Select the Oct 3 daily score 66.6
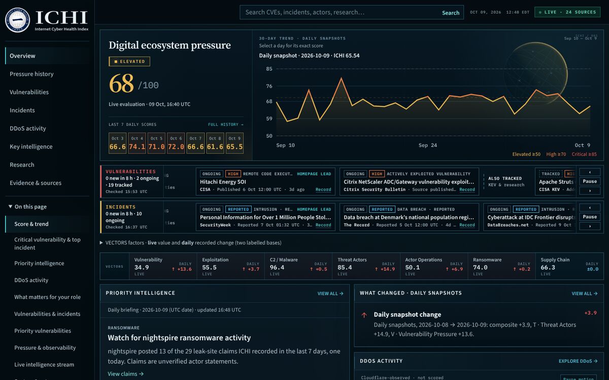This screenshot has width=609, height=380. point(118,143)
